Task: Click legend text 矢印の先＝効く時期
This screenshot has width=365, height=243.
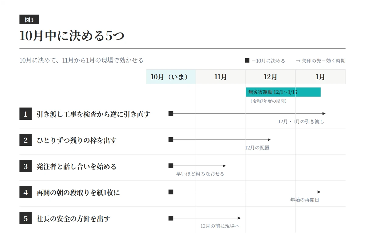Action: click(324, 61)
